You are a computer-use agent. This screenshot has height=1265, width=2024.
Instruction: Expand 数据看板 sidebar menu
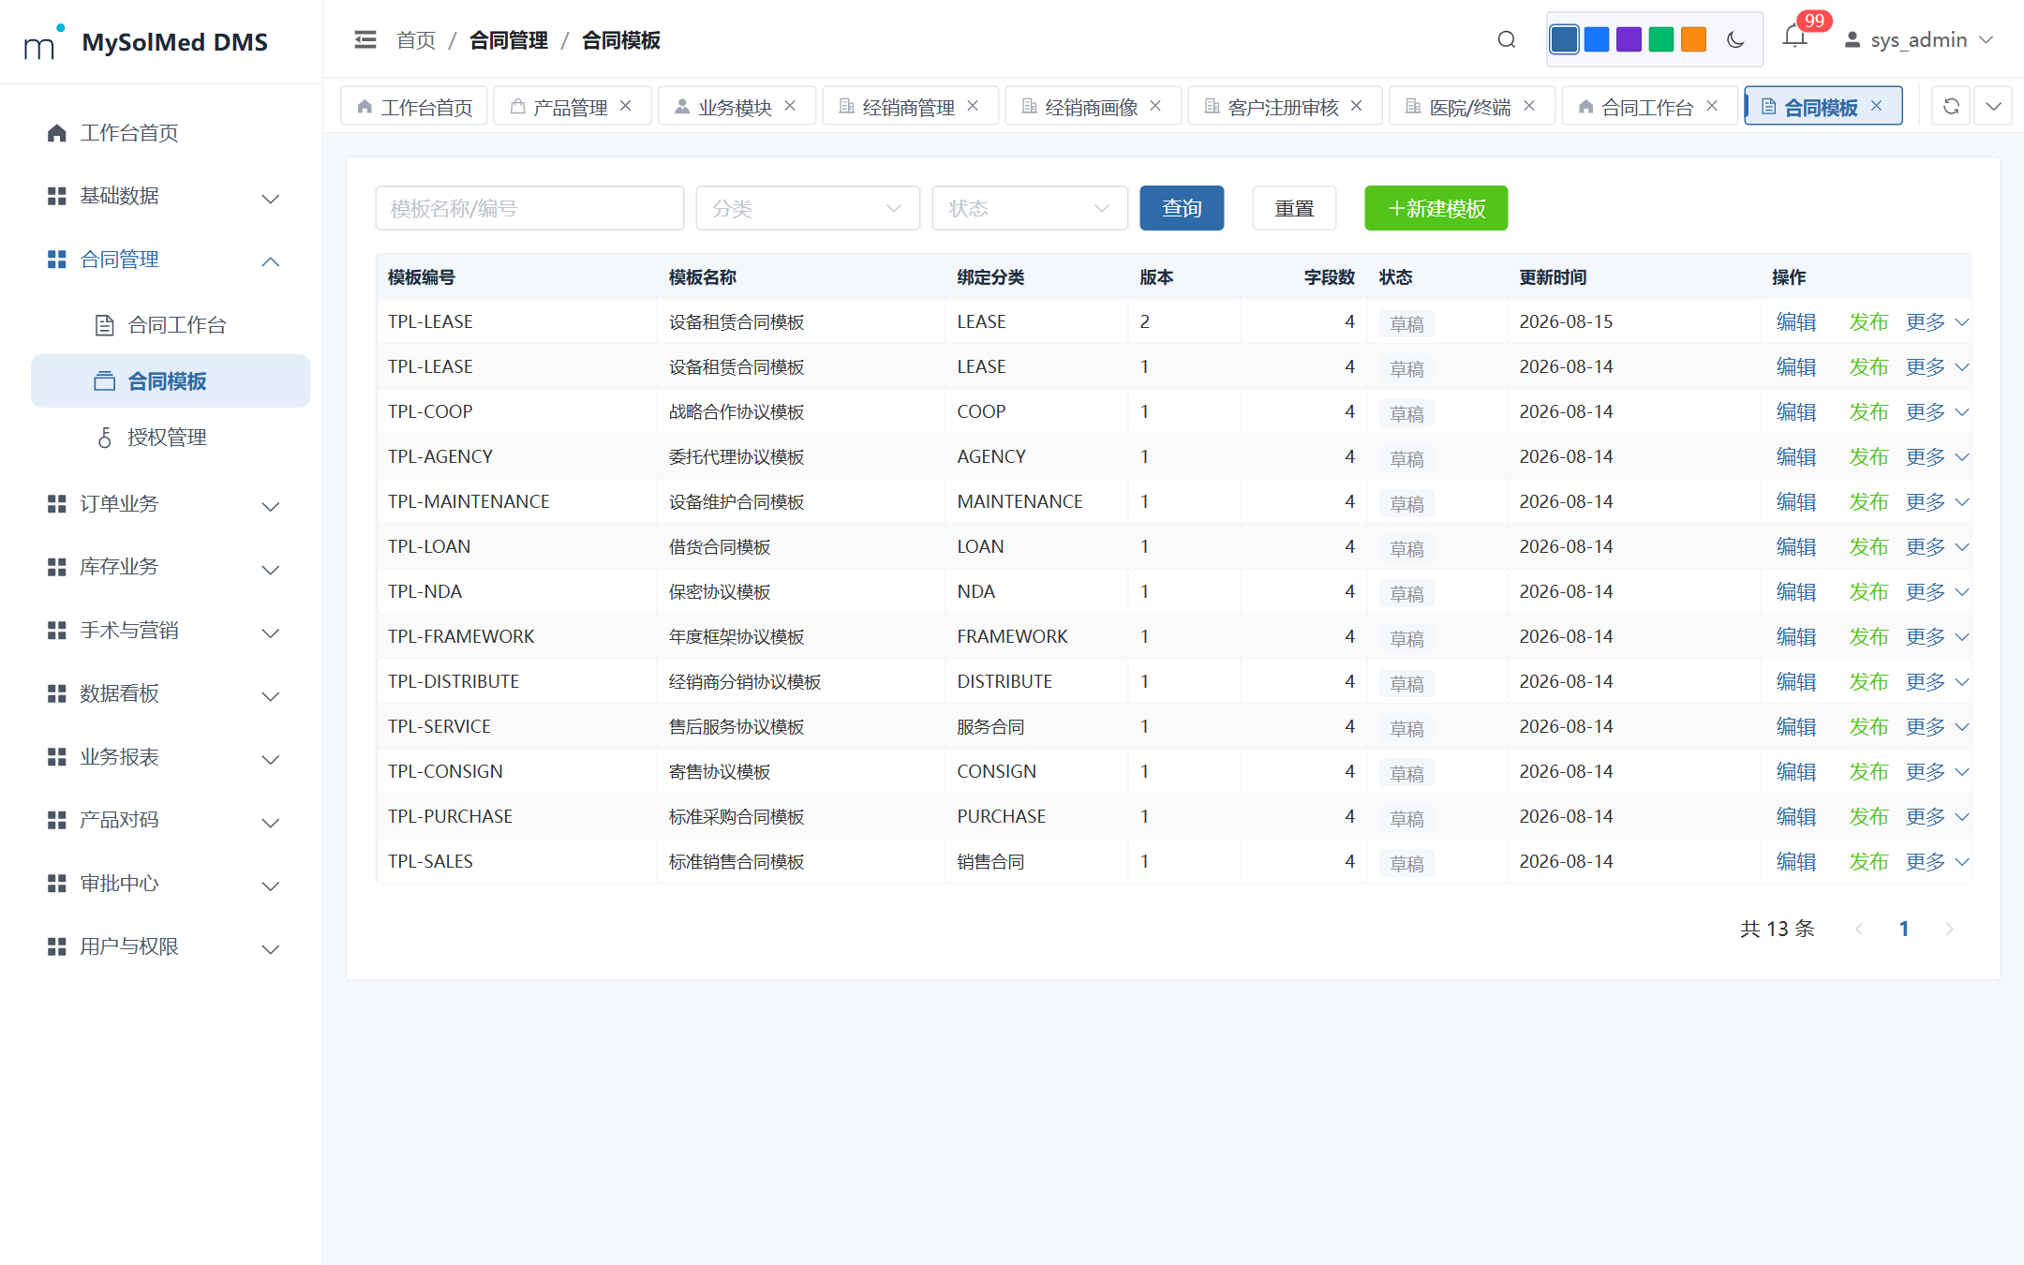click(x=171, y=693)
